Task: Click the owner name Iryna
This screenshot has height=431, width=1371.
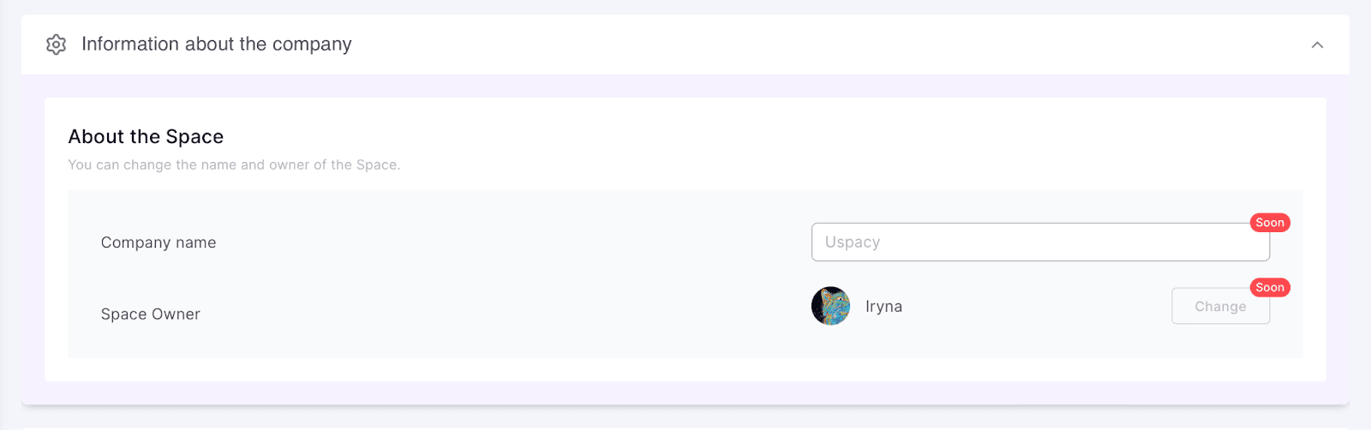Action: coord(883,307)
